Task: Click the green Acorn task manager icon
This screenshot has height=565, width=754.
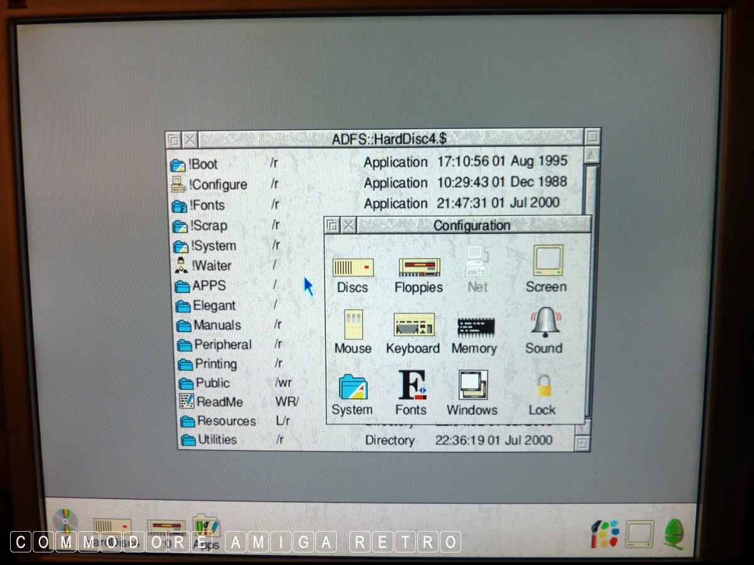Action: click(674, 534)
